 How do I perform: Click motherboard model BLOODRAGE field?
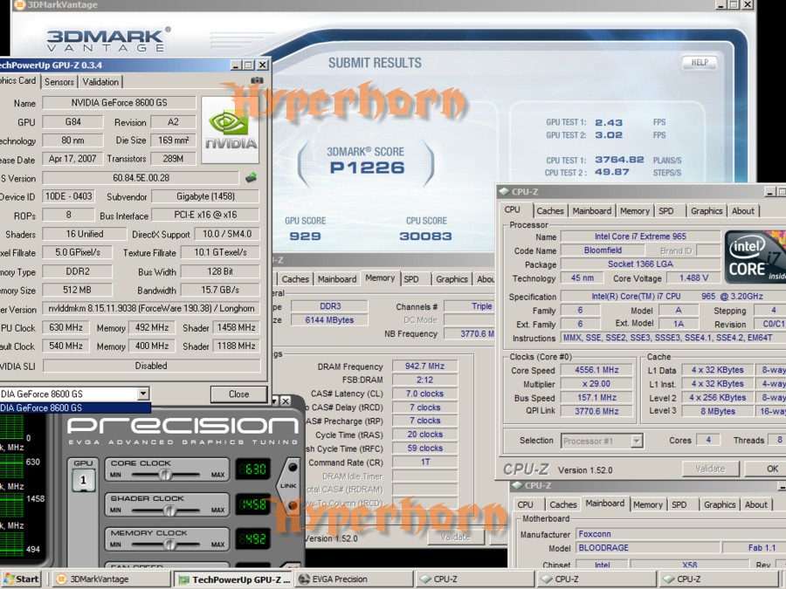tap(649, 548)
